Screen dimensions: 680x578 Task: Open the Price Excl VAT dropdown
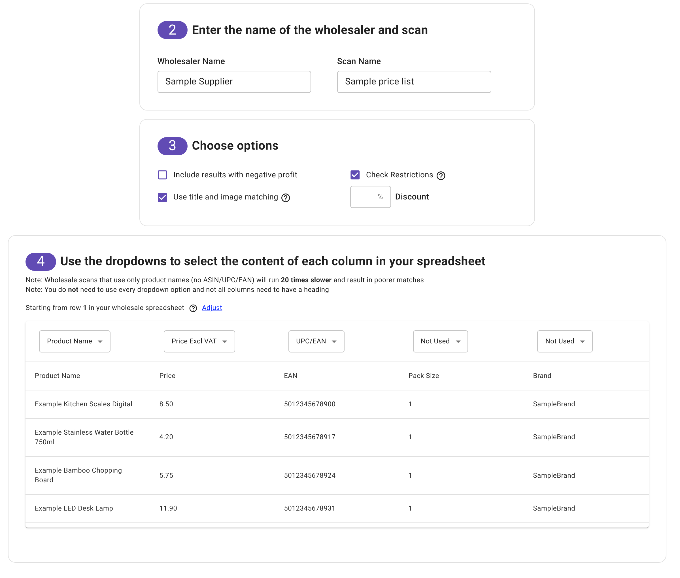click(x=199, y=341)
